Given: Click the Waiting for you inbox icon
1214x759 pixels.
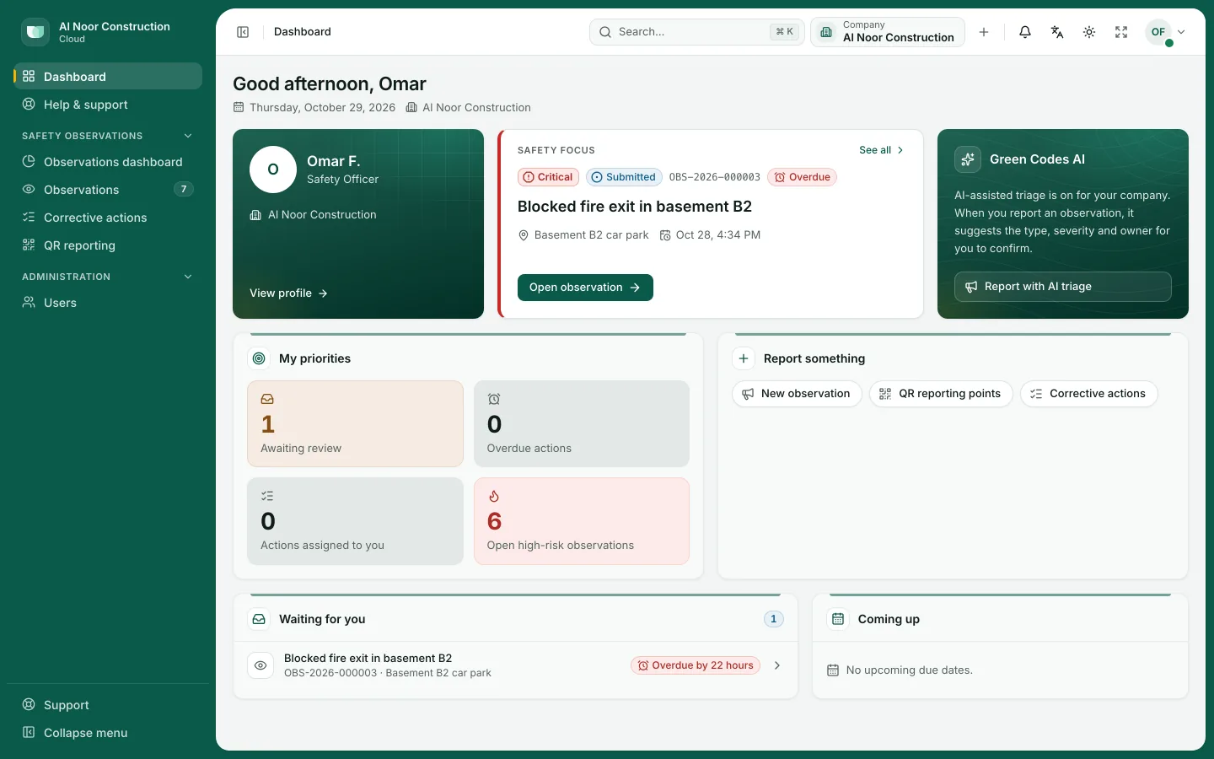Looking at the screenshot, I should 259,619.
